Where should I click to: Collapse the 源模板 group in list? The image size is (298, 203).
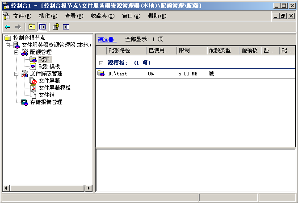click(x=101, y=63)
